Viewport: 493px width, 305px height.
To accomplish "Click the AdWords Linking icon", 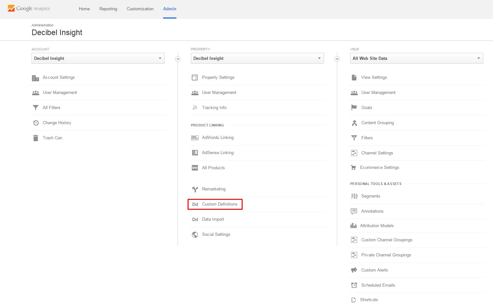I will click(x=195, y=138).
